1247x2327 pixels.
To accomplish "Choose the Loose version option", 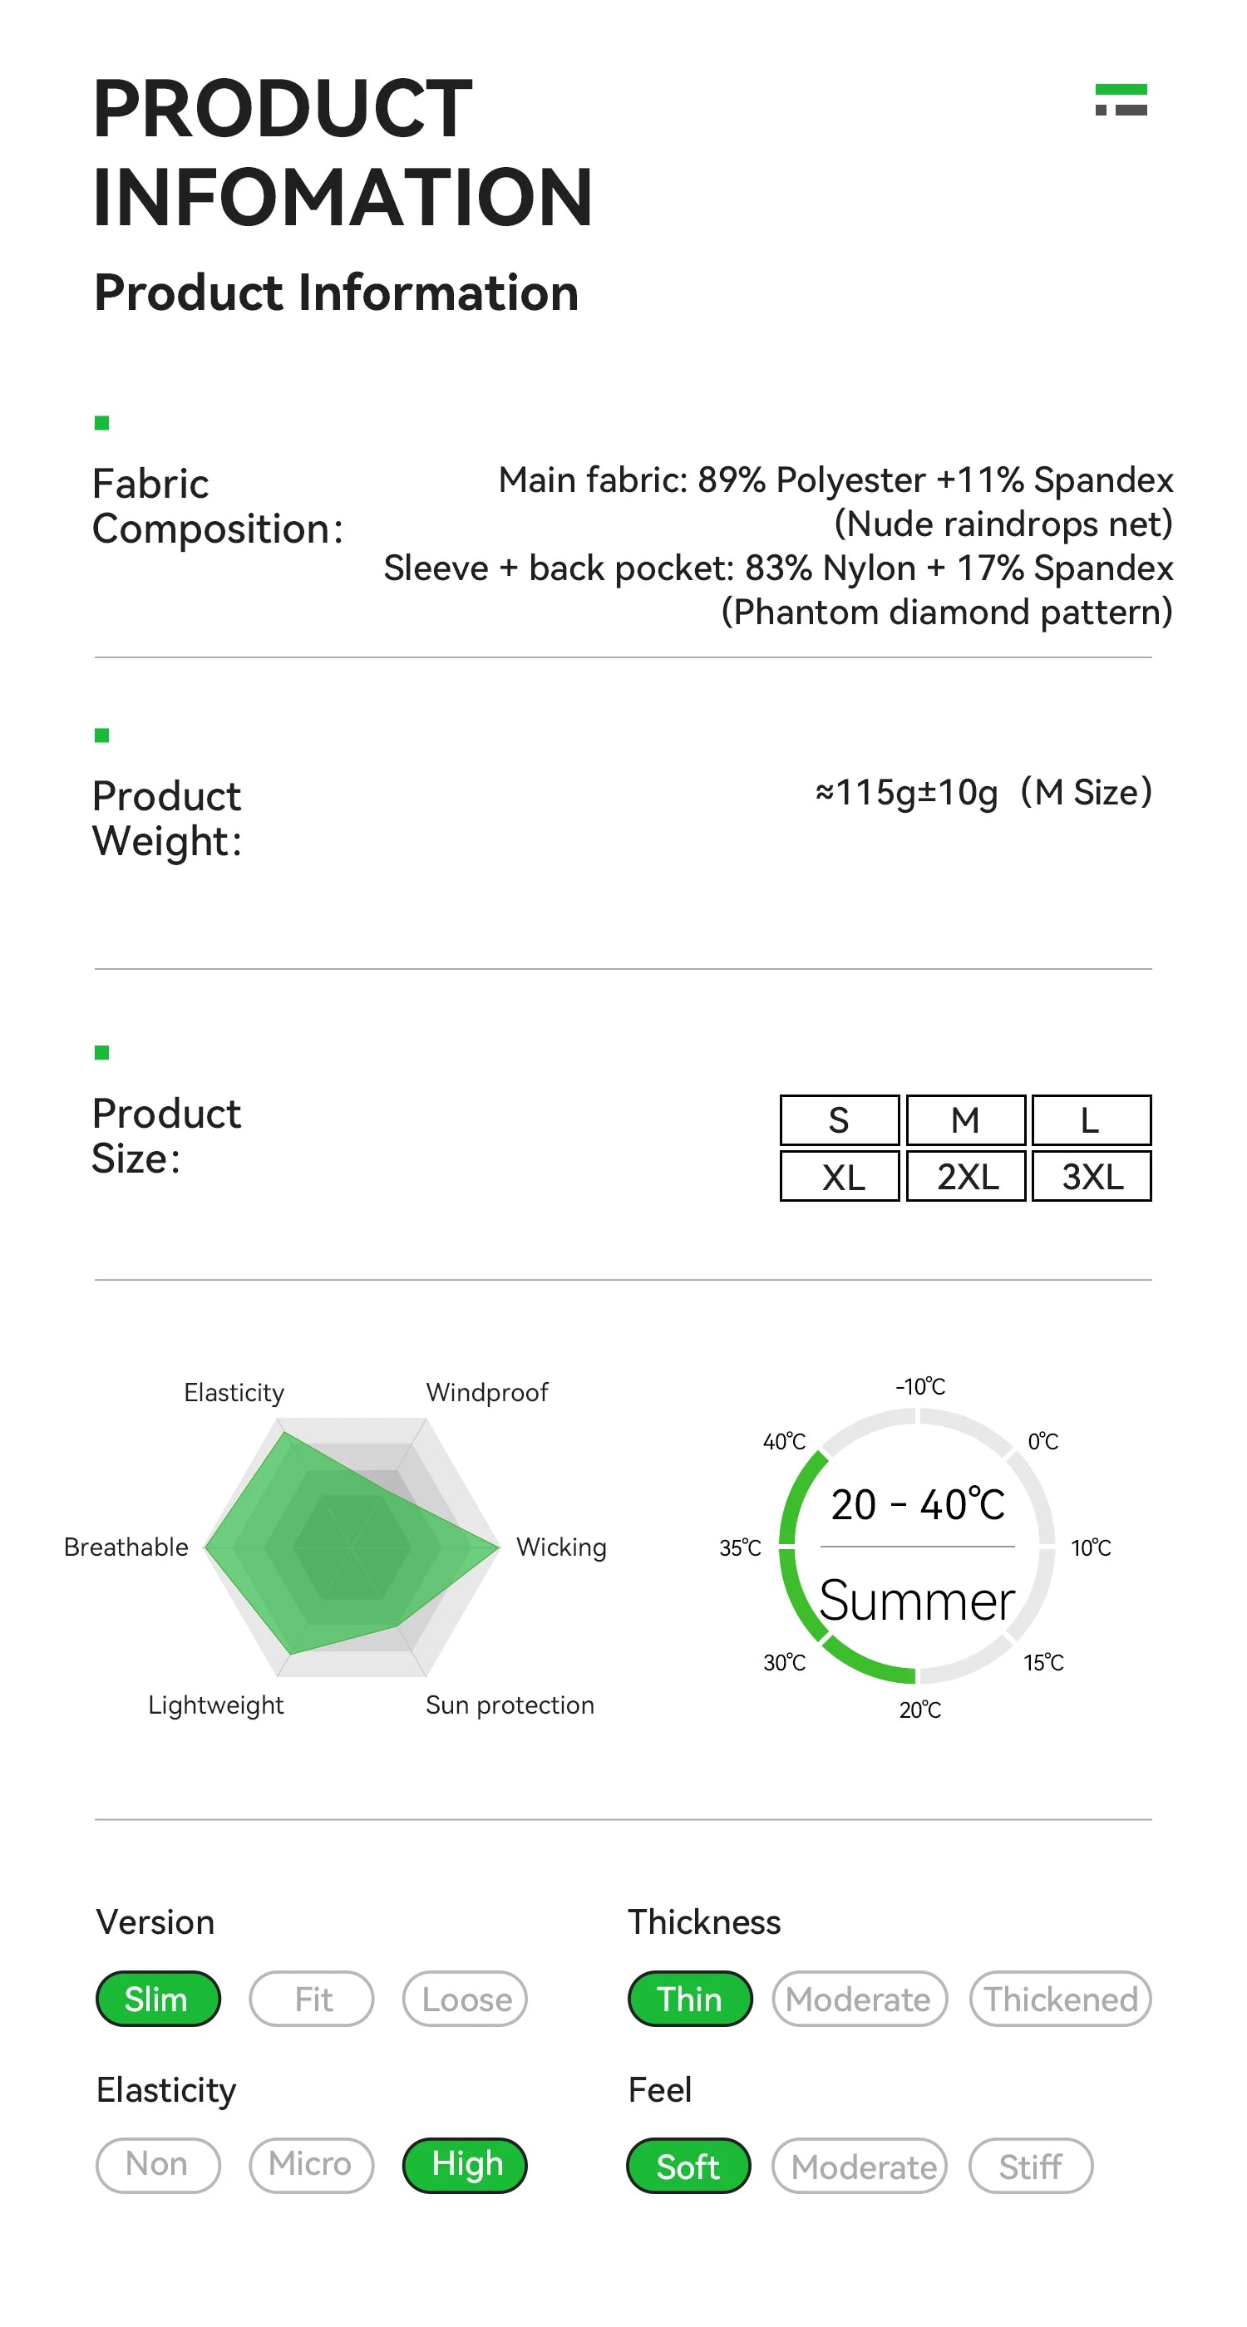I will (x=466, y=1999).
